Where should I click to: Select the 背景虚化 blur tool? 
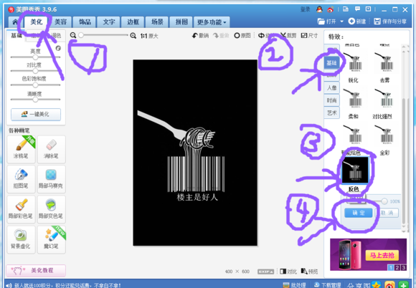(x=21, y=240)
